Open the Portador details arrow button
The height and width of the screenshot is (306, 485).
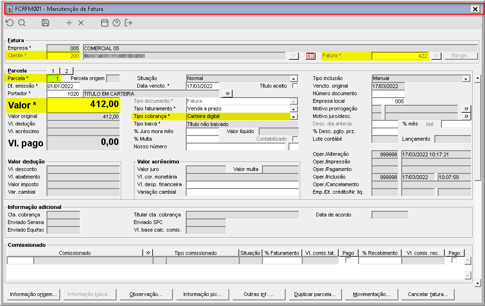pyautogui.click(x=227, y=93)
